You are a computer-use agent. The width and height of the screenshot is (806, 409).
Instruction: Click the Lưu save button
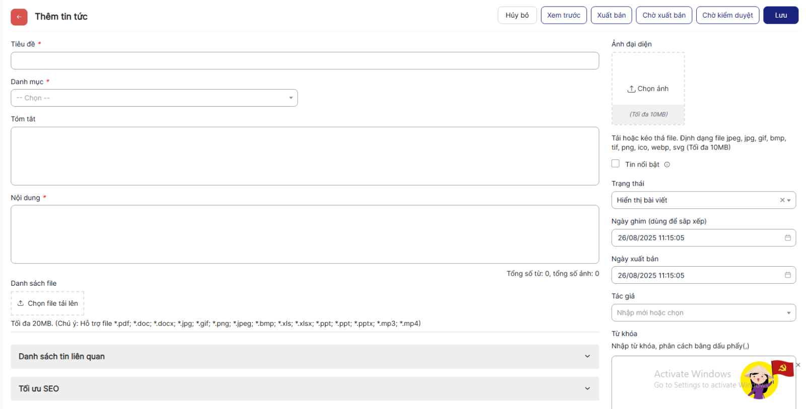point(780,16)
